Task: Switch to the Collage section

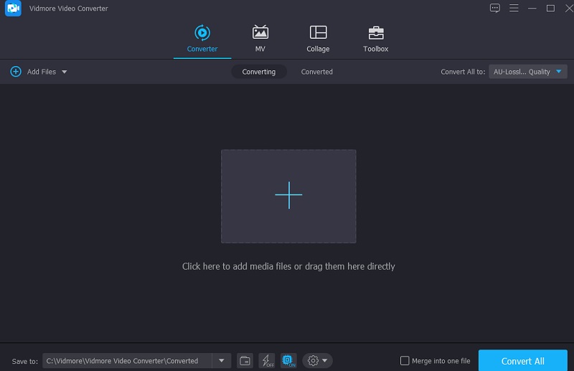Action: tap(318, 38)
